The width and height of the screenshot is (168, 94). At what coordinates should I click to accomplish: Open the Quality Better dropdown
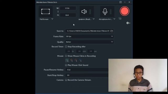tap(90, 42)
